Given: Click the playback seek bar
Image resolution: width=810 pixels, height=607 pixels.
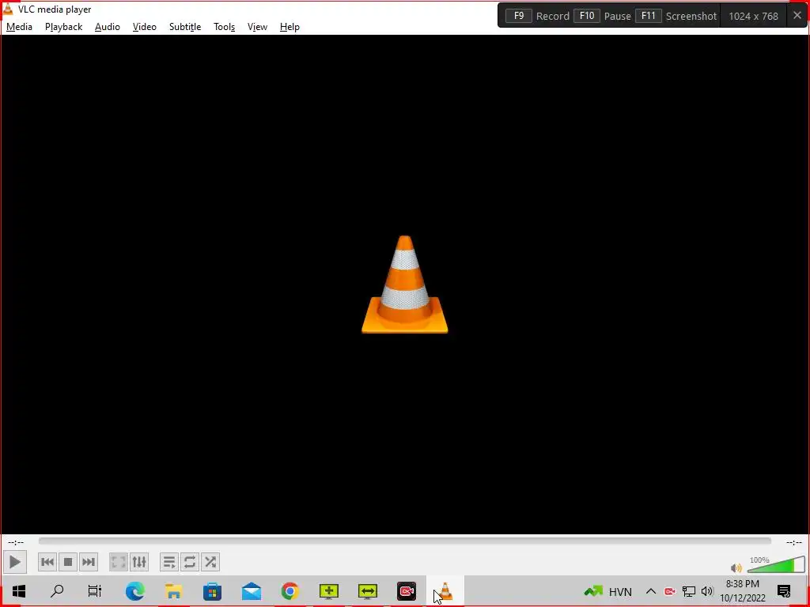Looking at the screenshot, I should 404,541.
